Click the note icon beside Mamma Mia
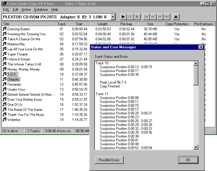The image size is (217, 171). (x=4, y=44)
